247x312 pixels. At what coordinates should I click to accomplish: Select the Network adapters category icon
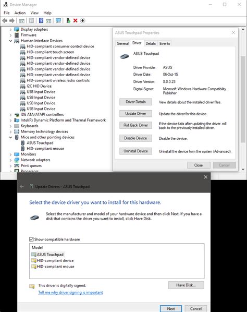(x=17, y=160)
